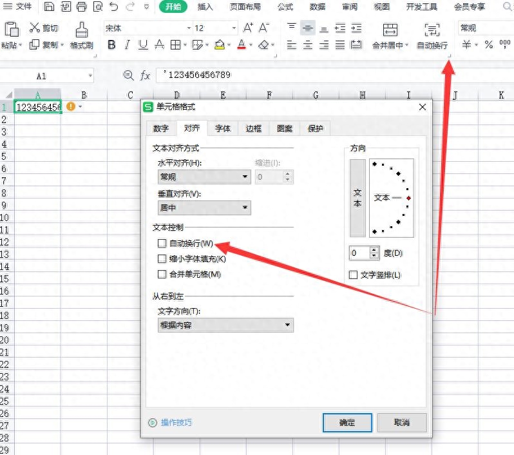
Task: Redo the last action
Action: click(x=131, y=6)
